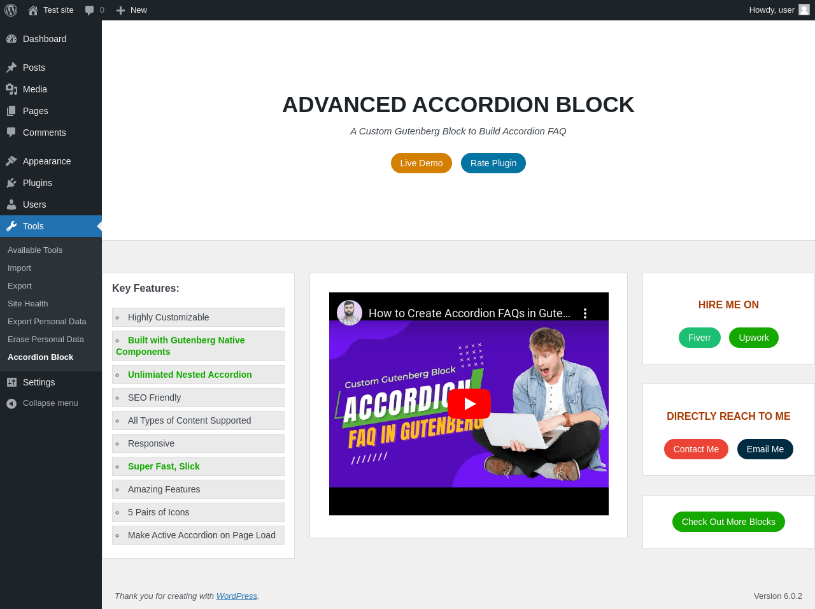Image resolution: width=815 pixels, height=609 pixels.
Task: Open the user avatar in the admin bar
Action: pyautogui.click(x=804, y=10)
